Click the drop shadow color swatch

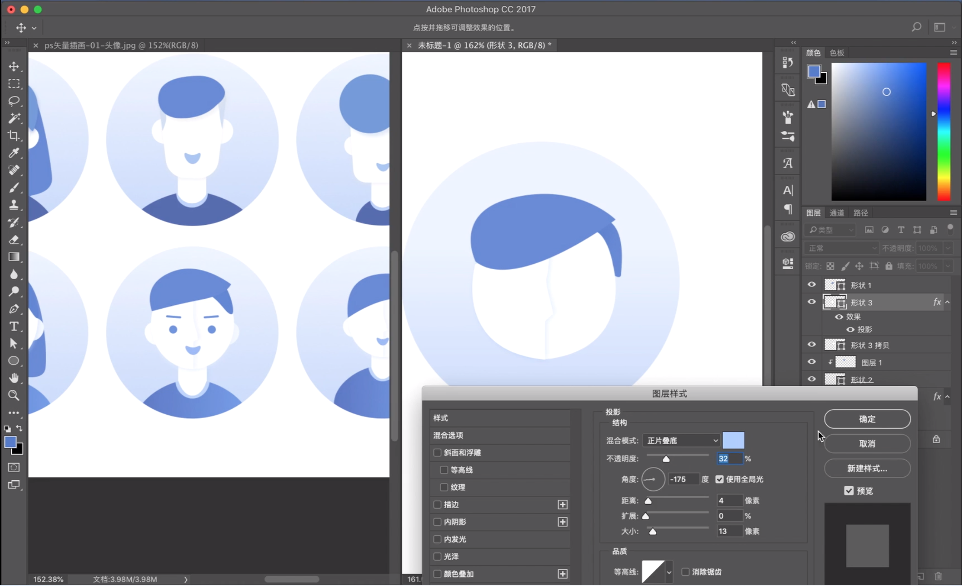click(733, 441)
